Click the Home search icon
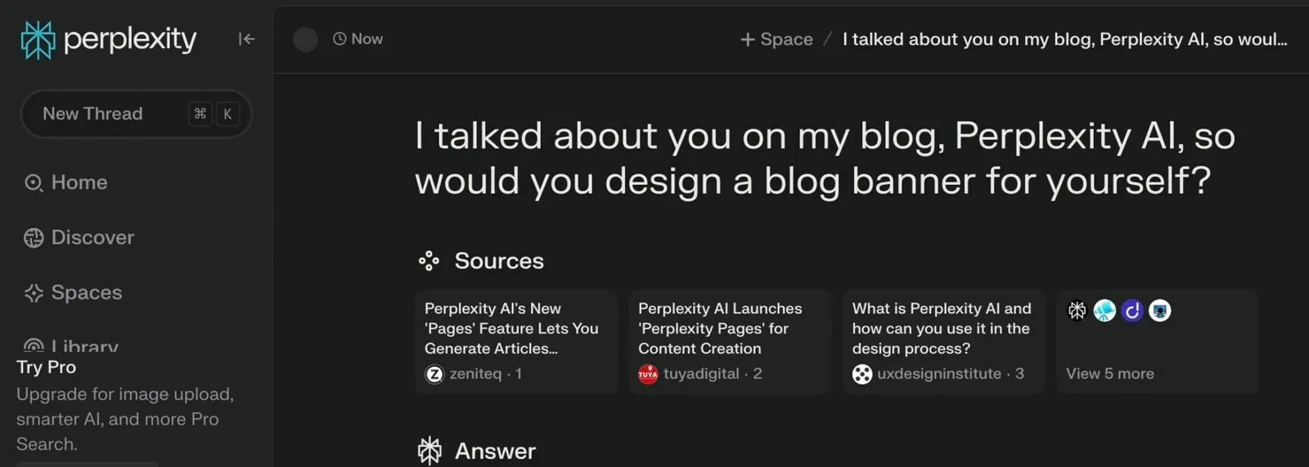 pyautogui.click(x=34, y=183)
